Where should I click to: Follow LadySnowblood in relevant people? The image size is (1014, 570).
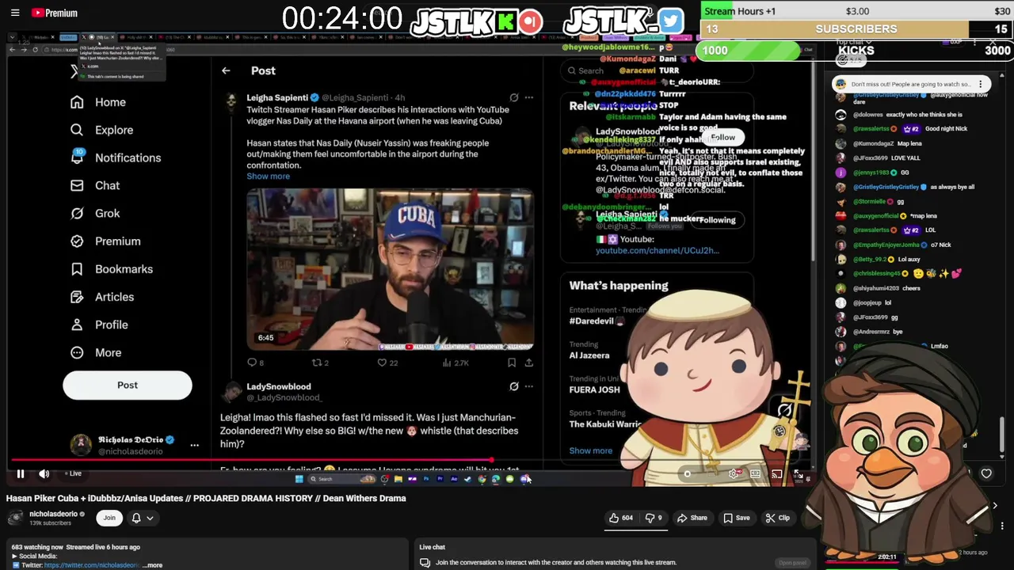point(722,137)
